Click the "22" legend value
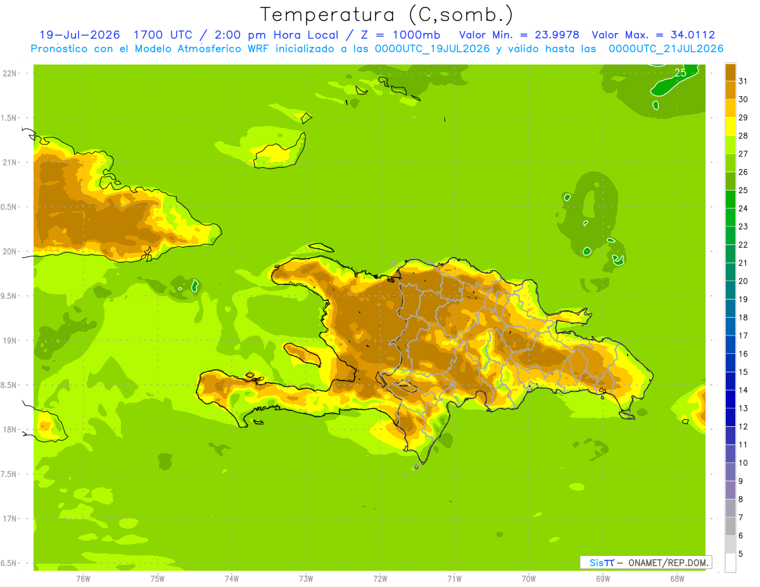 pyautogui.click(x=744, y=244)
